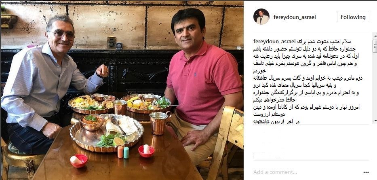This screenshot has width=377, height=180.
Task: Click the post photo of two men dining
Action: pyautogui.click(x=122, y=91)
